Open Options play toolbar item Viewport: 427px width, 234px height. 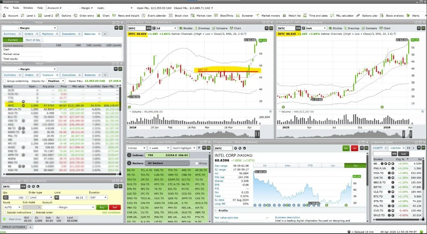coord(367,16)
